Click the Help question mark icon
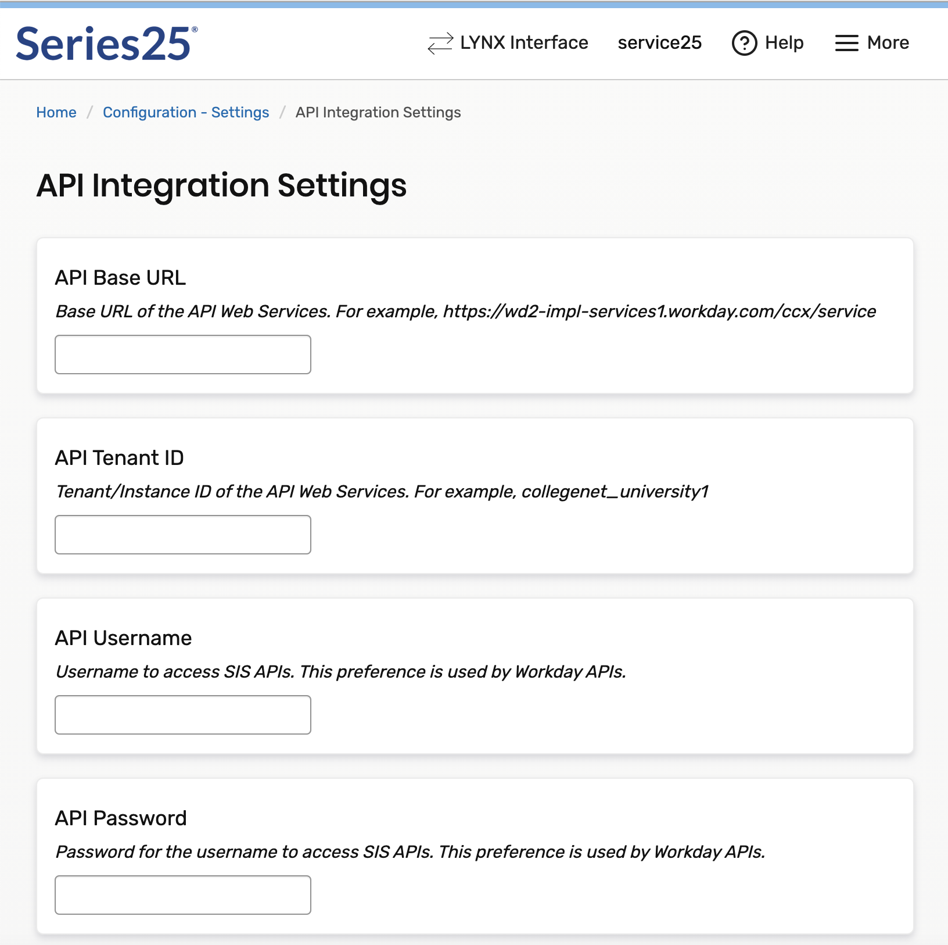948x945 pixels. 744,43
